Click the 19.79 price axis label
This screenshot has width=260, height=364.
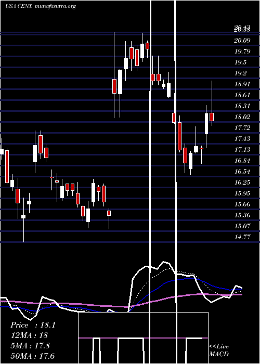pyautogui.click(x=242, y=51)
